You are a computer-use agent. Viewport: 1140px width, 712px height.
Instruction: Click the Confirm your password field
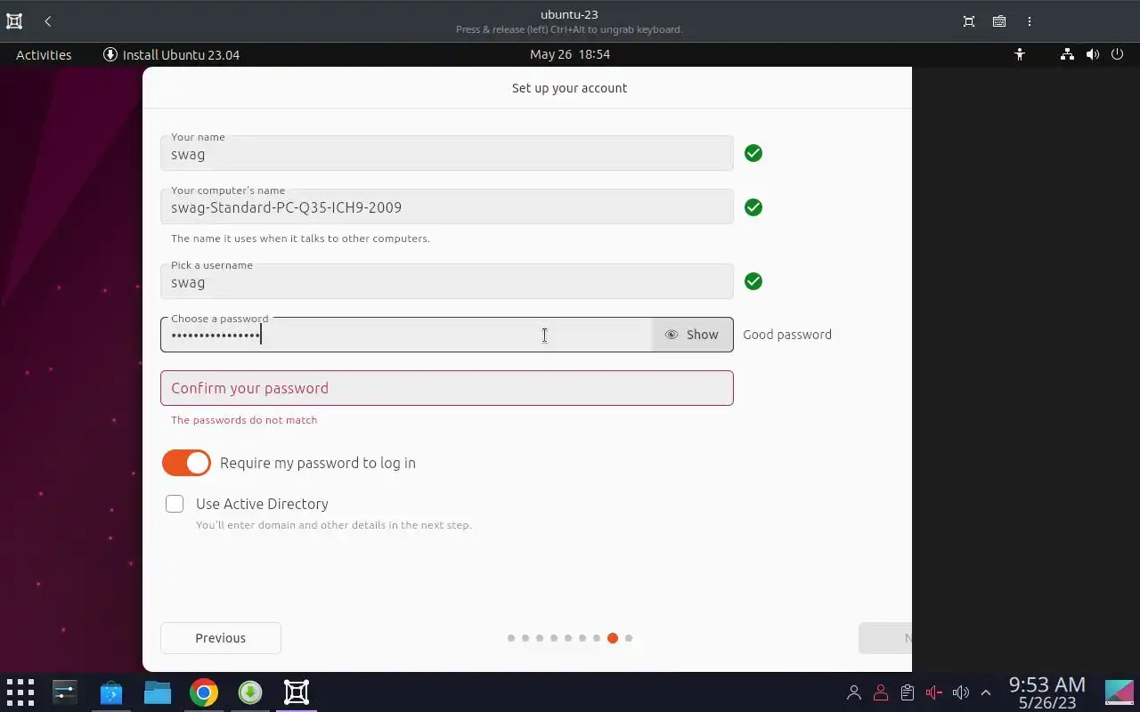(x=447, y=388)
